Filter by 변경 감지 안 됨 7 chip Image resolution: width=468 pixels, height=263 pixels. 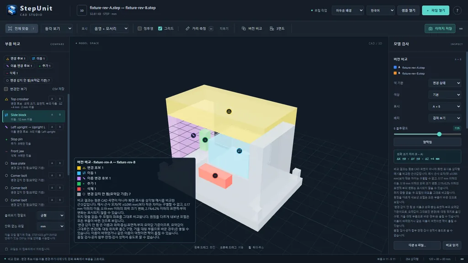[x=28, y=80]
